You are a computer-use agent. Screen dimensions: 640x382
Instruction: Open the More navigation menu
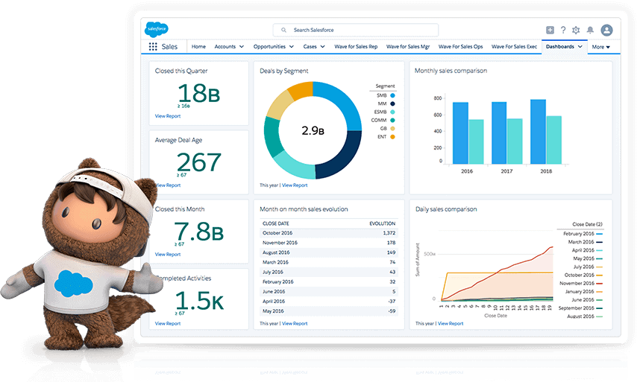[600, 47]
